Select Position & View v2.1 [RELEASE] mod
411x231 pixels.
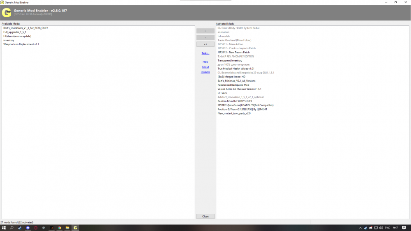point(242,110)
